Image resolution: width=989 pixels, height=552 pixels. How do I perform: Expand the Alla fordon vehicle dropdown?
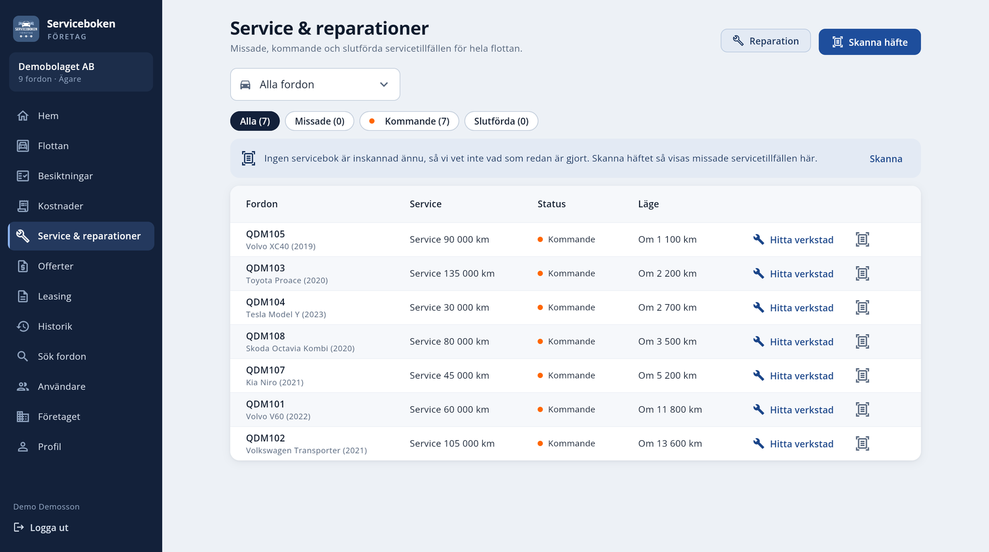(x=315, y=84)
